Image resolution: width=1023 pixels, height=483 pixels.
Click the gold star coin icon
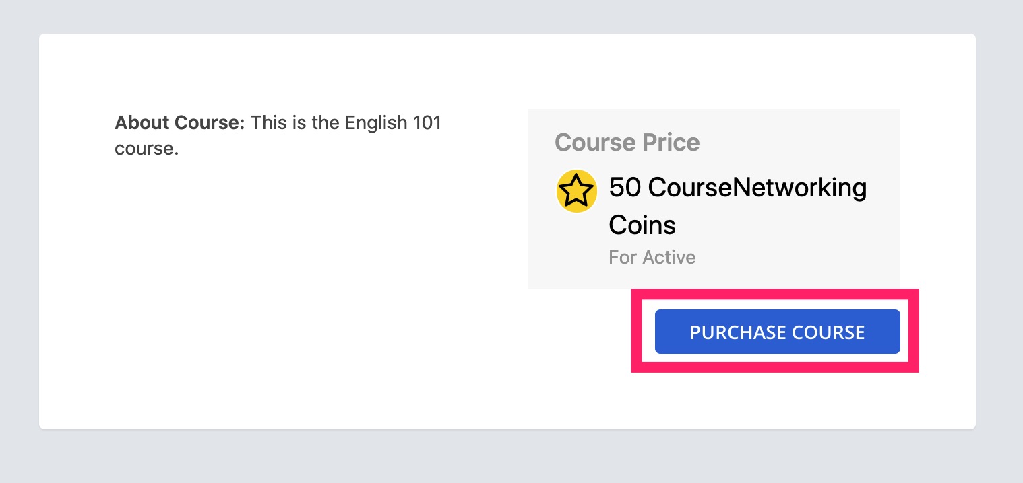coord(576,192)
